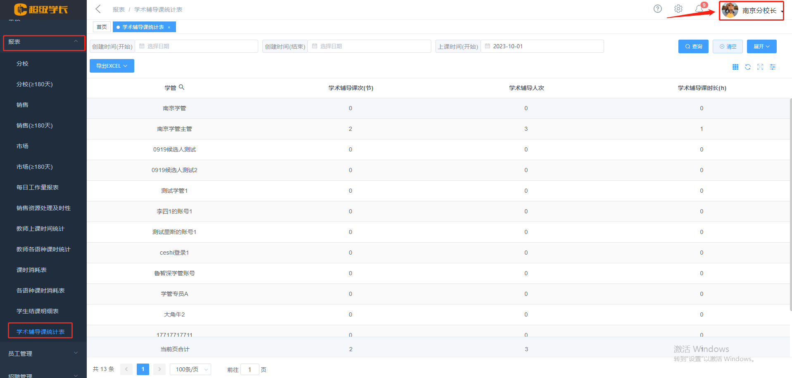This screenshot has height=378, width=792.
Task: Expand filters with the 展开 button
Action: [761, 47]
